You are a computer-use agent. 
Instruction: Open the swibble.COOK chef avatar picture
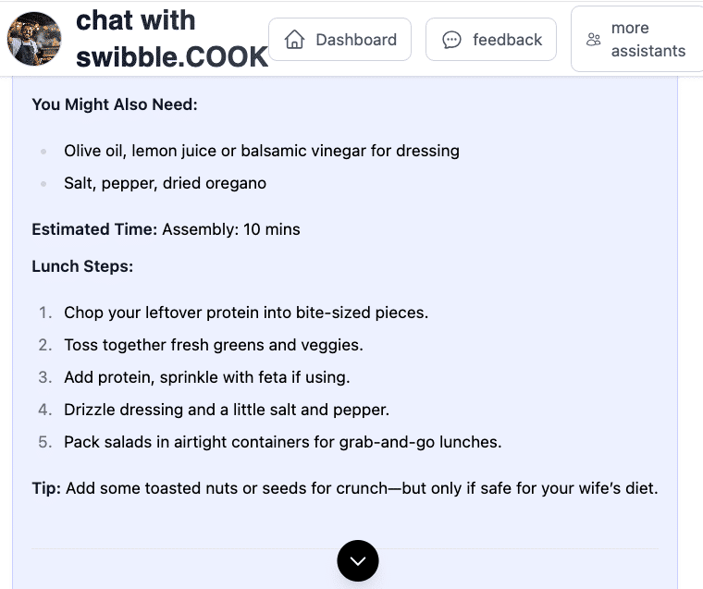(x=34, y=39)
